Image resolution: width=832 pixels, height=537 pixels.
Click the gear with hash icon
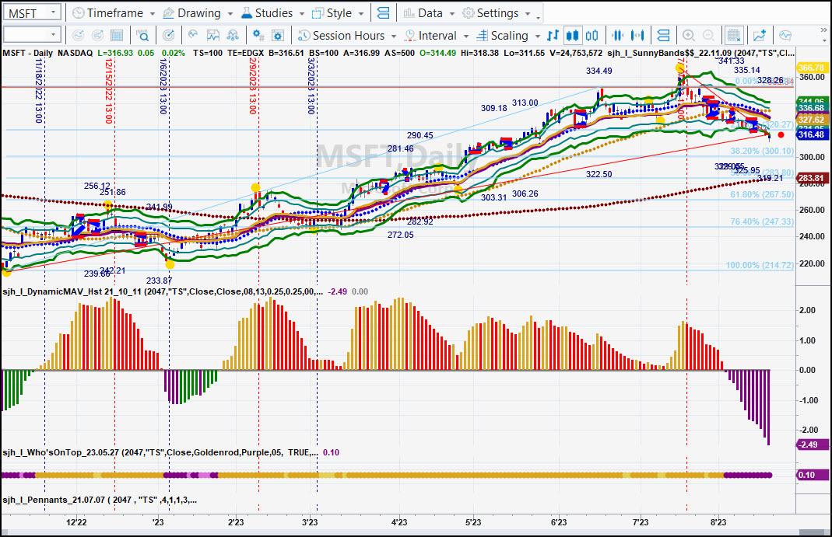(258, 36)
